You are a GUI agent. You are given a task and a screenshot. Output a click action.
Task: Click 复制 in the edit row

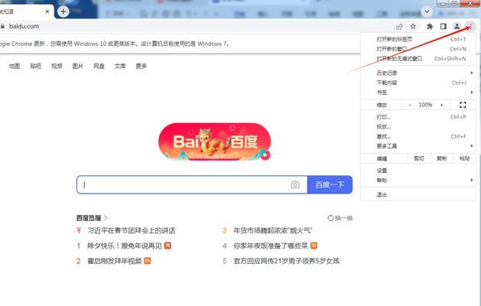pyautogui.click(x=441, y=158)
